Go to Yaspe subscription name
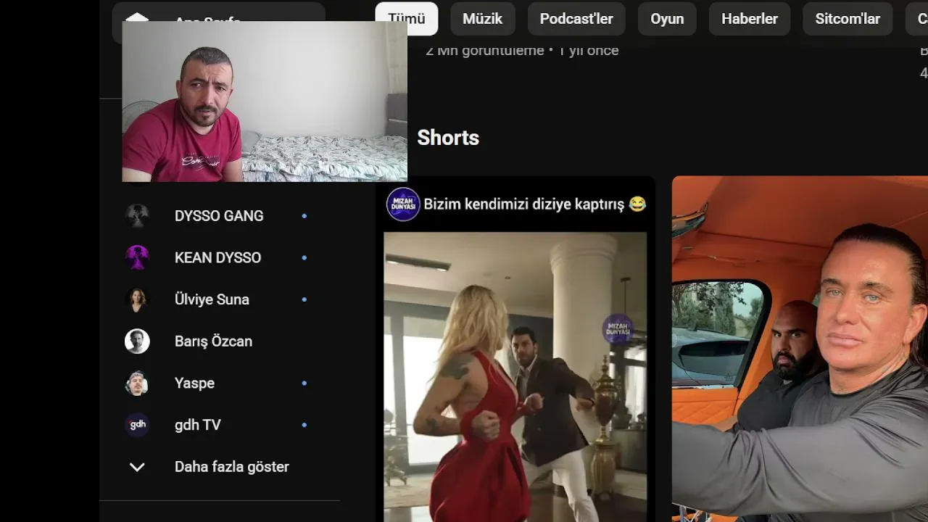This screenshot has width=928, height=522. (194, 383)
